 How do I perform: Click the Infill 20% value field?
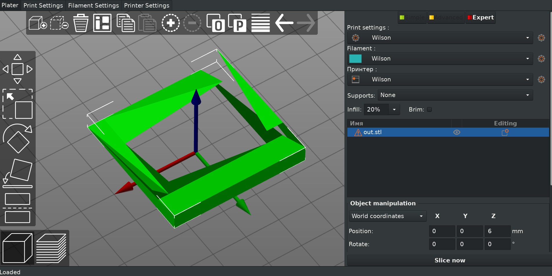click(376, 109)
